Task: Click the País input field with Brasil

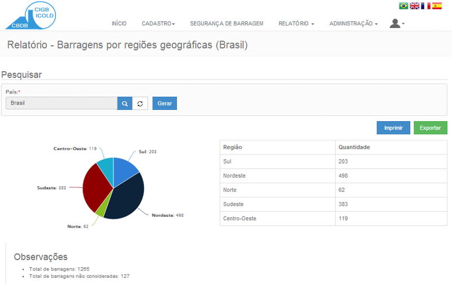Action: (x=62, y=104)
